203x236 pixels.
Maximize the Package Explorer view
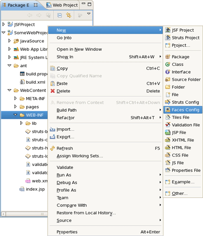(x=90, y=4)
